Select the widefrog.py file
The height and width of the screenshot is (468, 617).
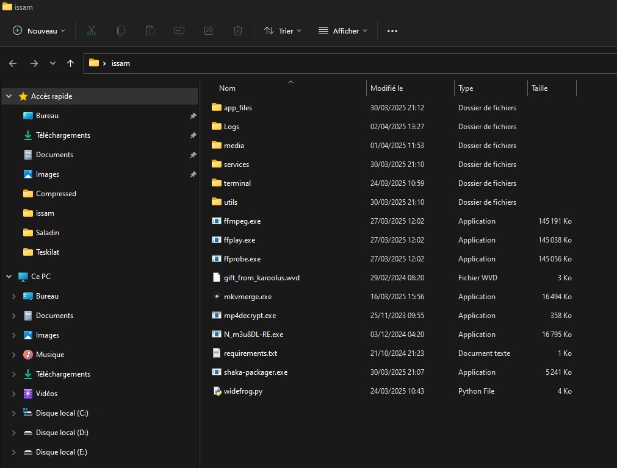tap(243, 391)
